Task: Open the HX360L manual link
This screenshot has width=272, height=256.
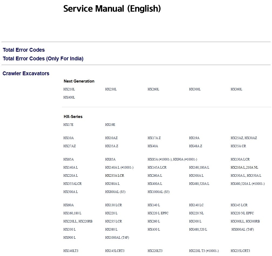Action: (x=236, y=89)
